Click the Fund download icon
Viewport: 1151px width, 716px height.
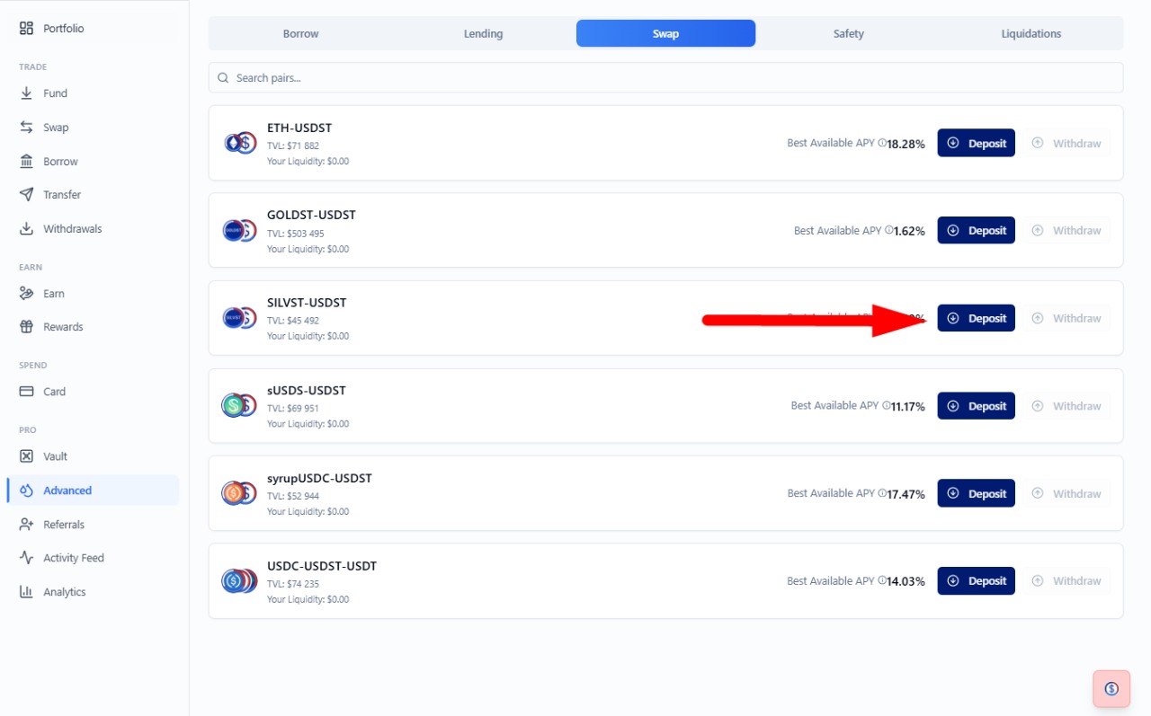click(x=26, y=93)
